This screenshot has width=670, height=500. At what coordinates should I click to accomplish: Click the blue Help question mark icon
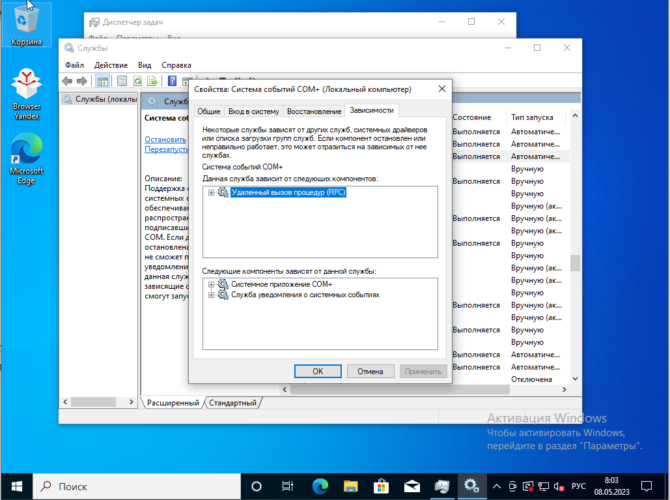(172, 81)
